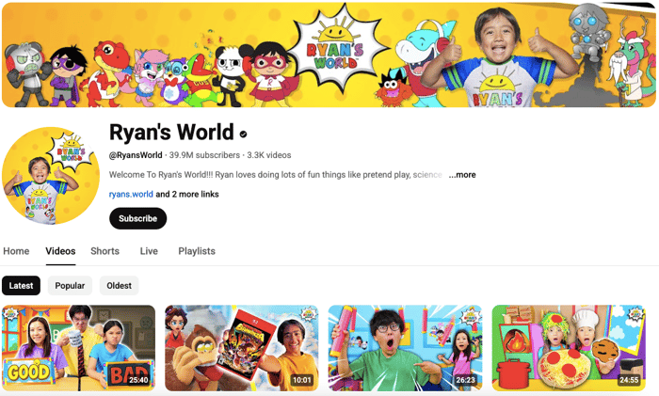This screenshot has width=659, height=396.
Task: Click the 24:55 duration badge
Action: 629,380
